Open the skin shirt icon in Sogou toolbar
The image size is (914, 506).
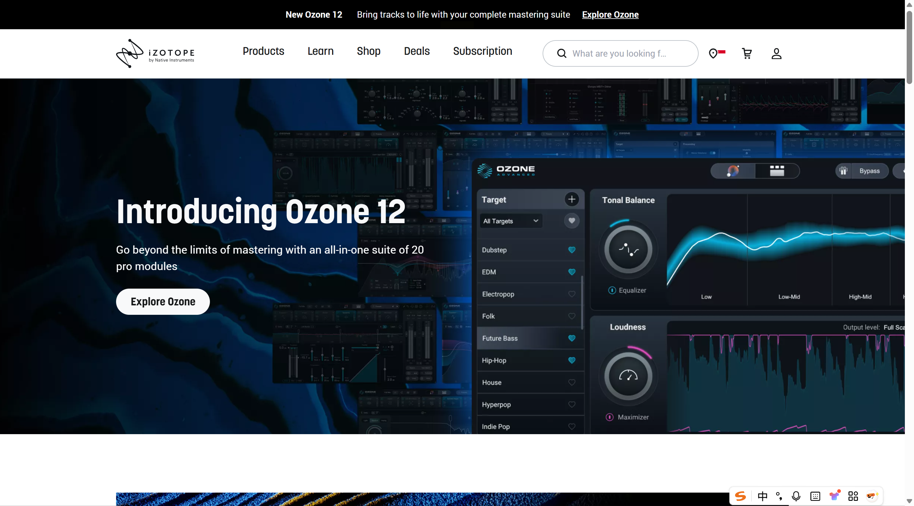click(x=834, y=495)
